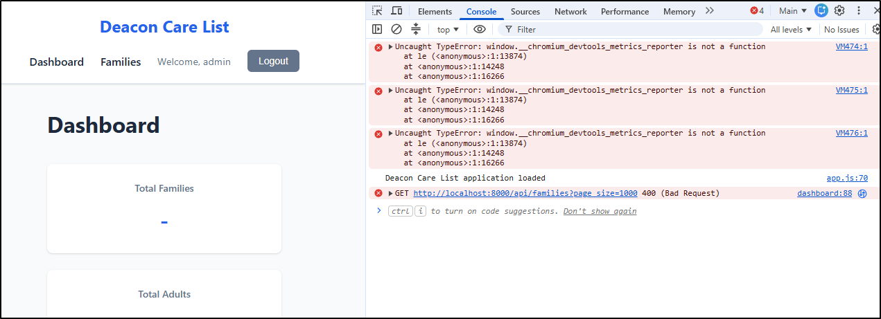Click the red error count badge
Image resolution: width=881 pixels, height=319 pixels.
757,10
